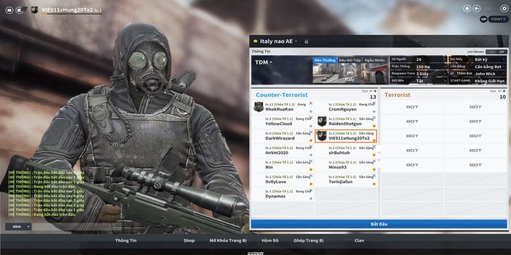Click the VIP badge
Screen dimensions: 511x255
coord(484,19)
